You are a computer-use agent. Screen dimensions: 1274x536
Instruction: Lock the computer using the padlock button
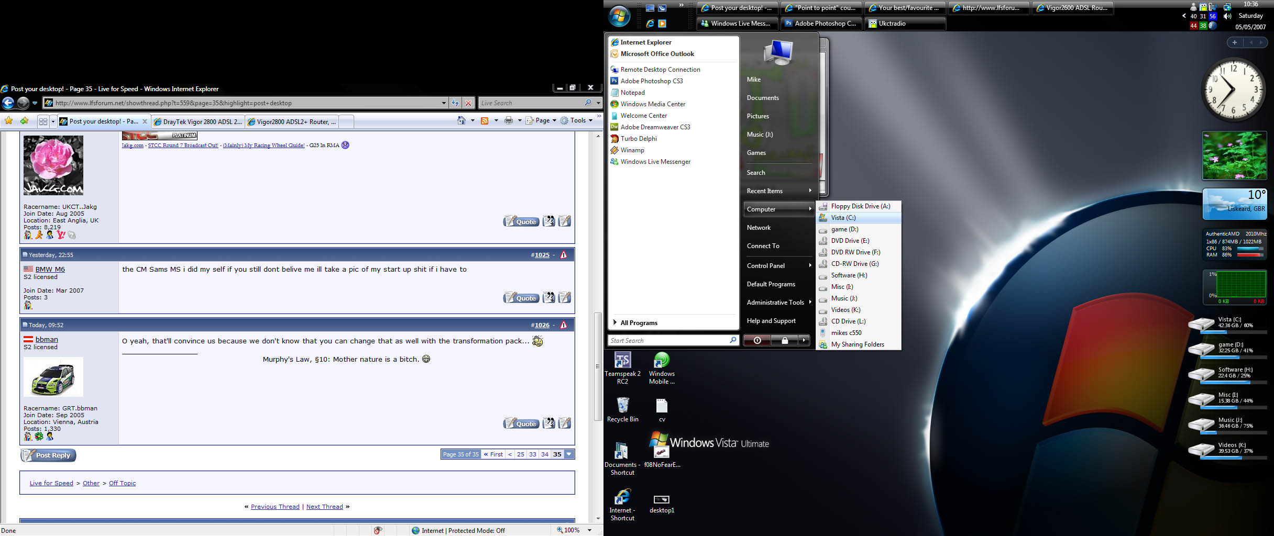point(784,340)
